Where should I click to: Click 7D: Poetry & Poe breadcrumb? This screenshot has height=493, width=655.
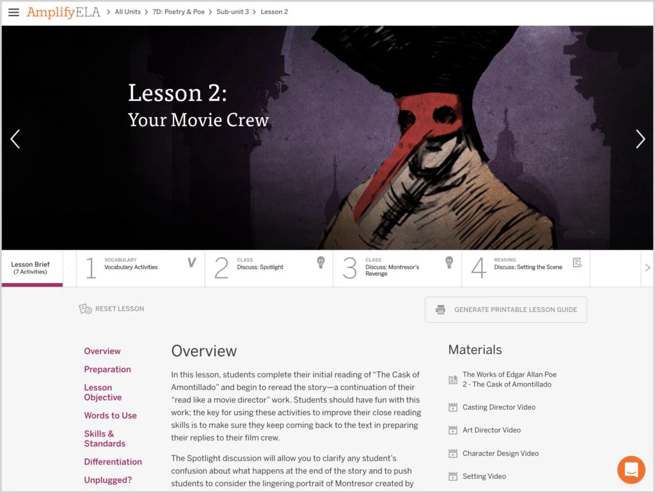(x=178, y=12)
